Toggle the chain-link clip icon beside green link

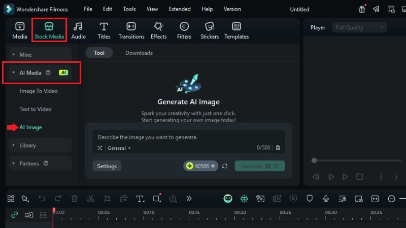pyautogui.click(x=29, y=215)
